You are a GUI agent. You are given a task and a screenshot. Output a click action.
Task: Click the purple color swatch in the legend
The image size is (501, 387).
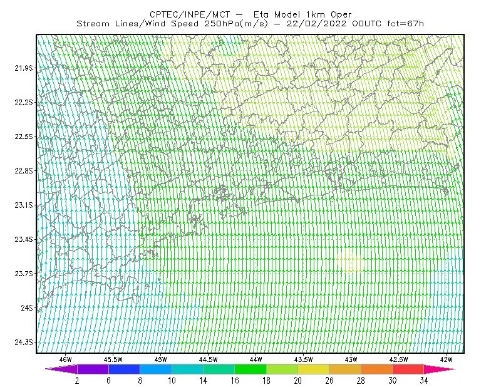point(93,369)
